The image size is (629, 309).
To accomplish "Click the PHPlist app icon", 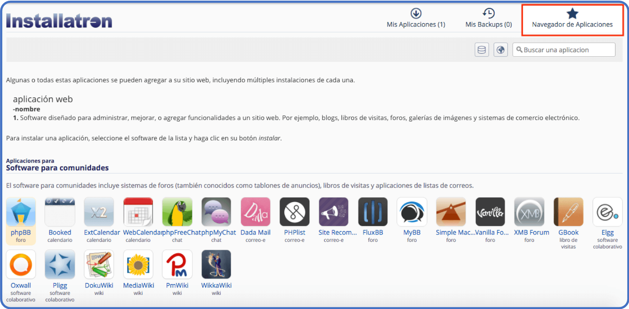I will [x=294, y=212].
